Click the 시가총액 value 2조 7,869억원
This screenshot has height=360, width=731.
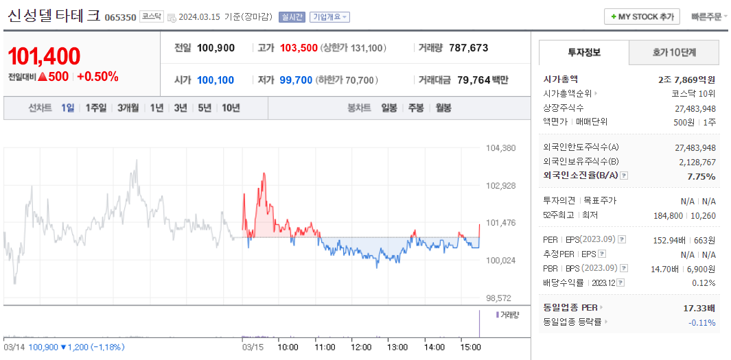pyautogui.click(x=686, y=80)
